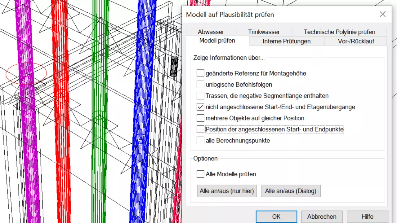Cancel the dialog with Abbrechen
This screenshot has width=397, height=223.
[x=322, y=216]
